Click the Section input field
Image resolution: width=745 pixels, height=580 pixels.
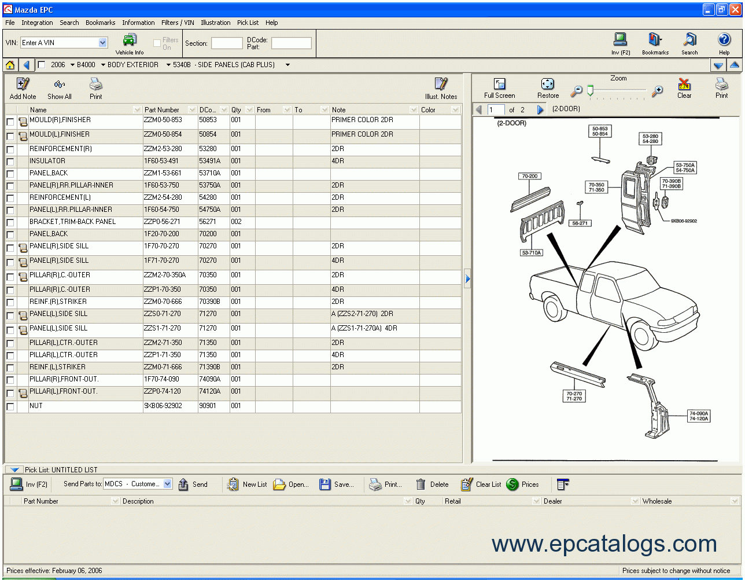[227, 43]
